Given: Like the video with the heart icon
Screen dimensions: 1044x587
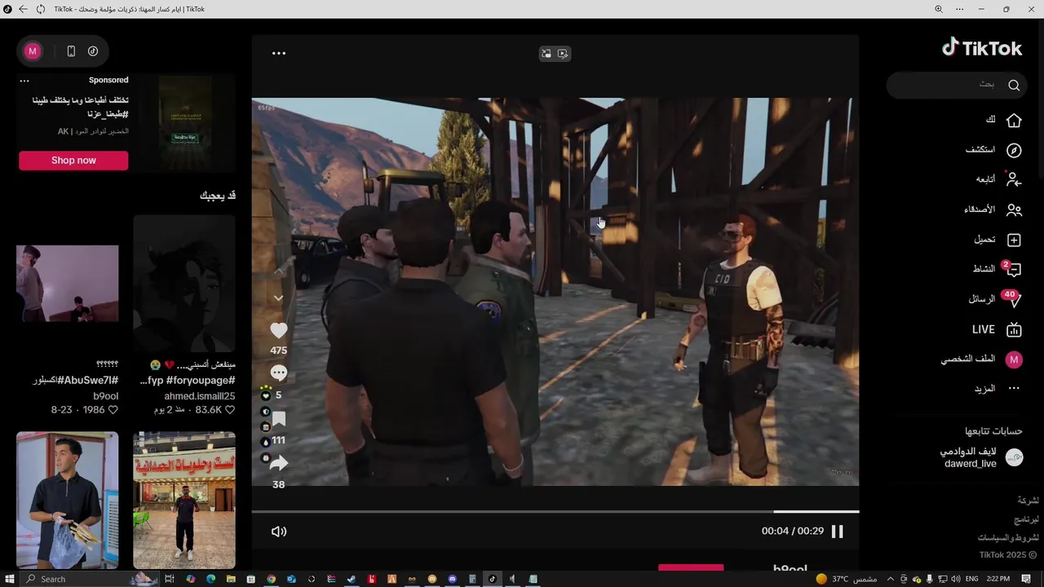Looking at the screenshot, I should [x=279, y=330].
